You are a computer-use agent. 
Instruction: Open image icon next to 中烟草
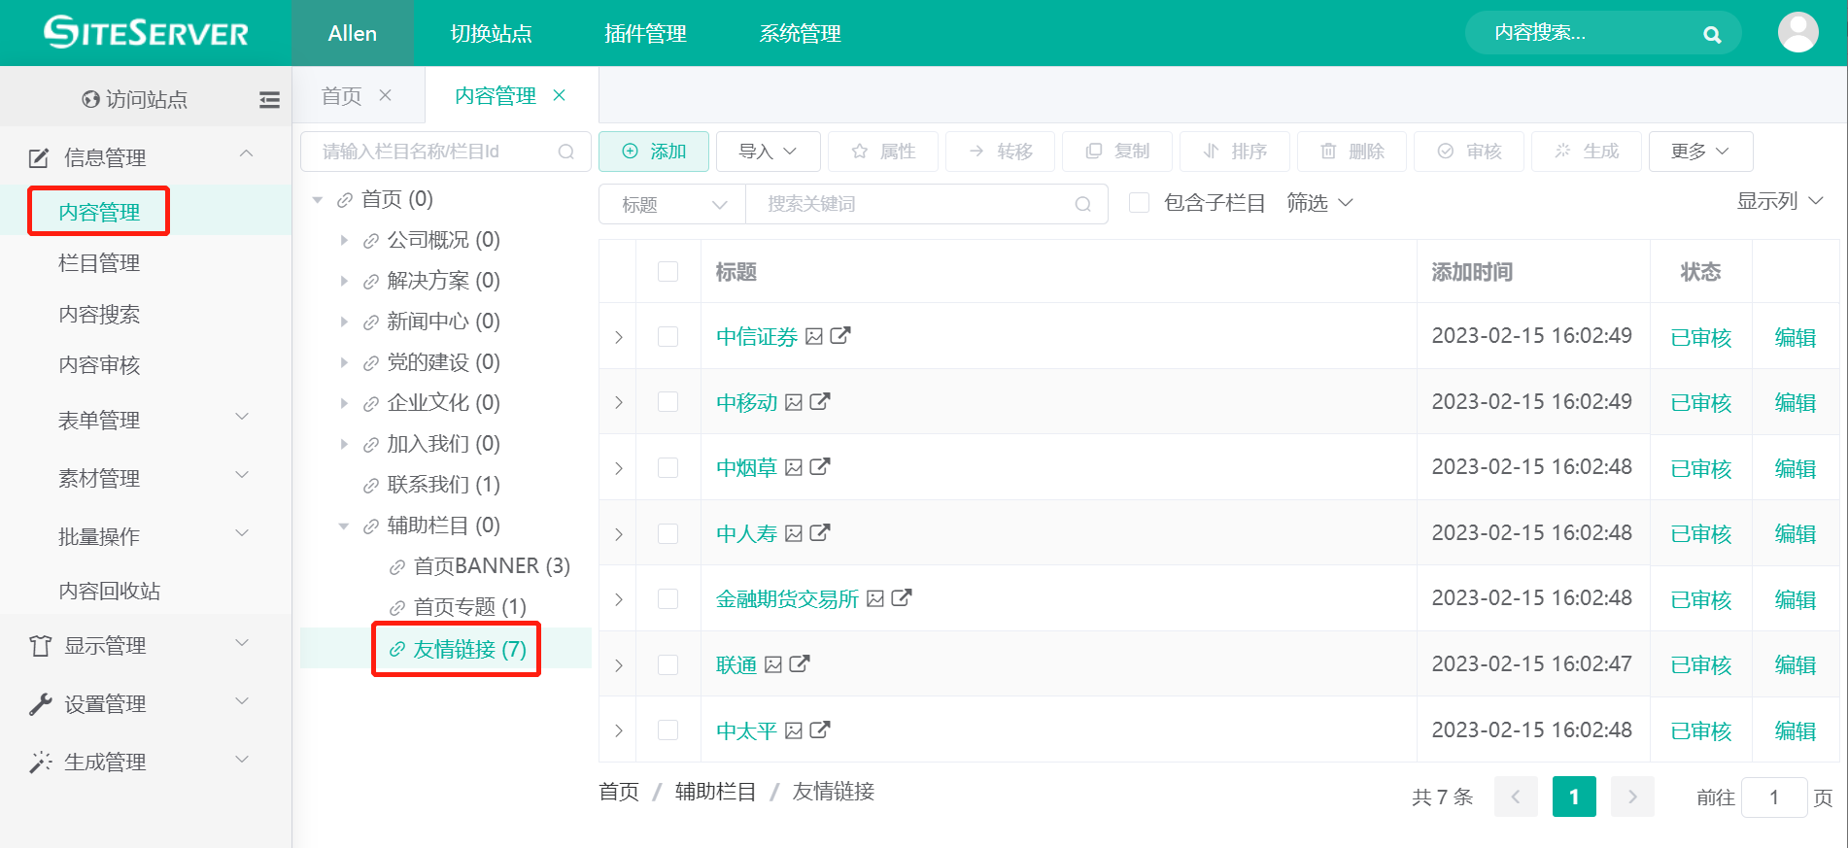[794, 467]
